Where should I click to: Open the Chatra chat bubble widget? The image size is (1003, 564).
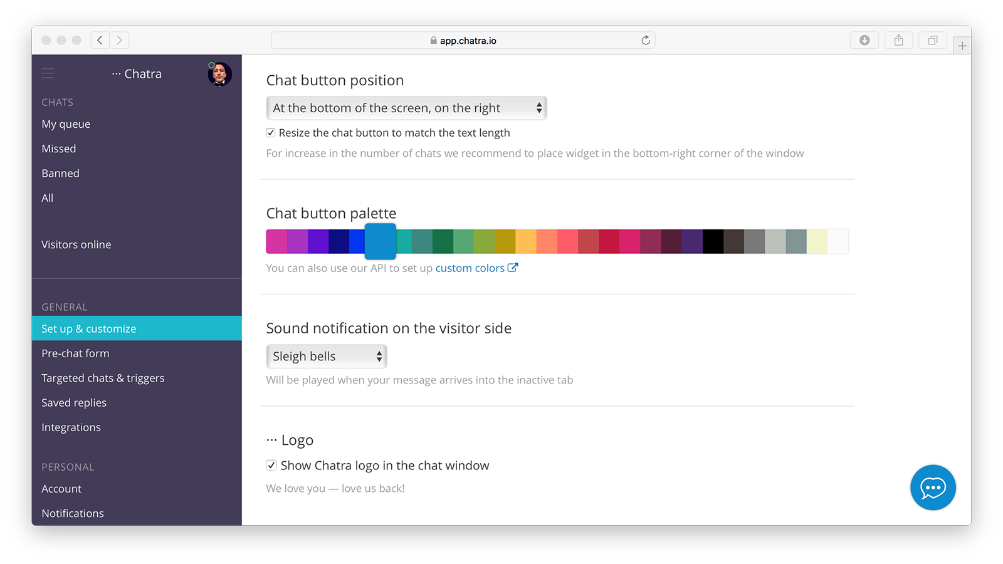[932, 488]
